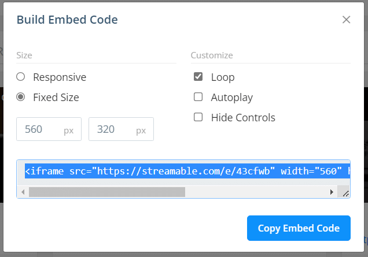Uncheck the Loop checkbox
The width and height of the screenshot is (368, 257).
click(198, 77)
